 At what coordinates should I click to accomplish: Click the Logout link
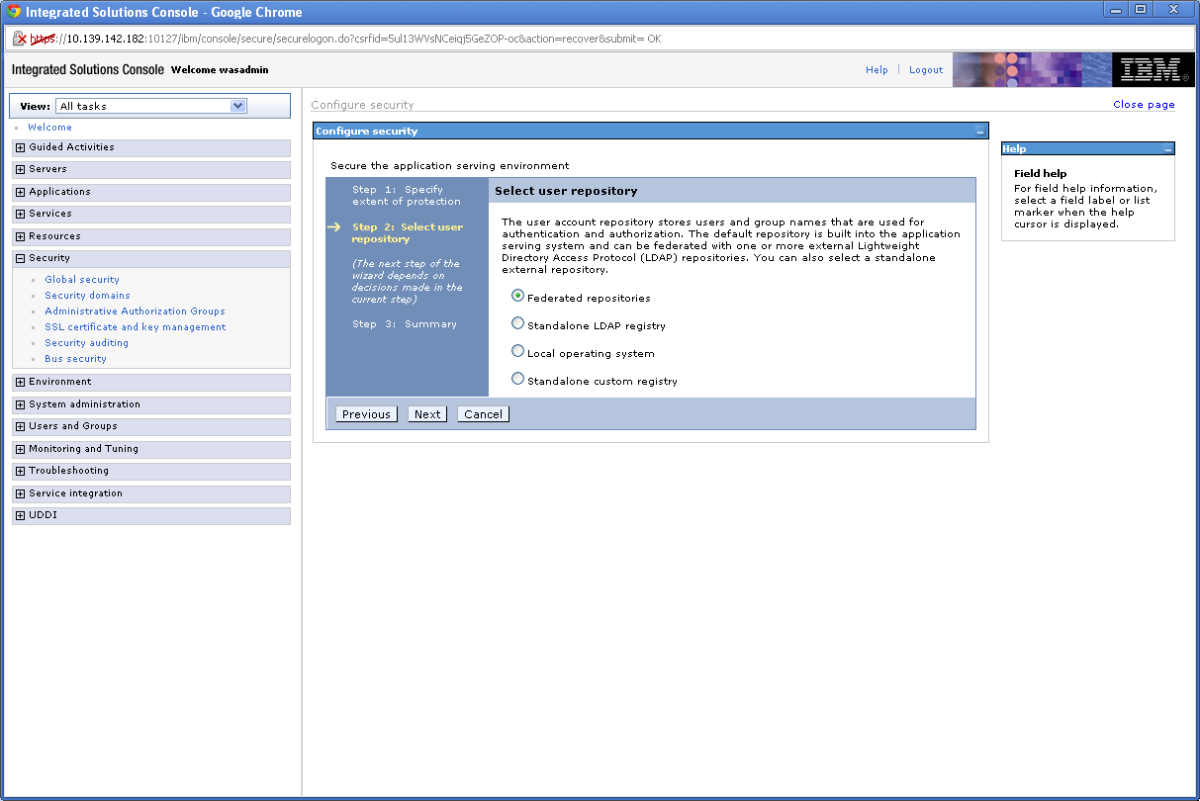pyautogui.click(x=926, y=70)
